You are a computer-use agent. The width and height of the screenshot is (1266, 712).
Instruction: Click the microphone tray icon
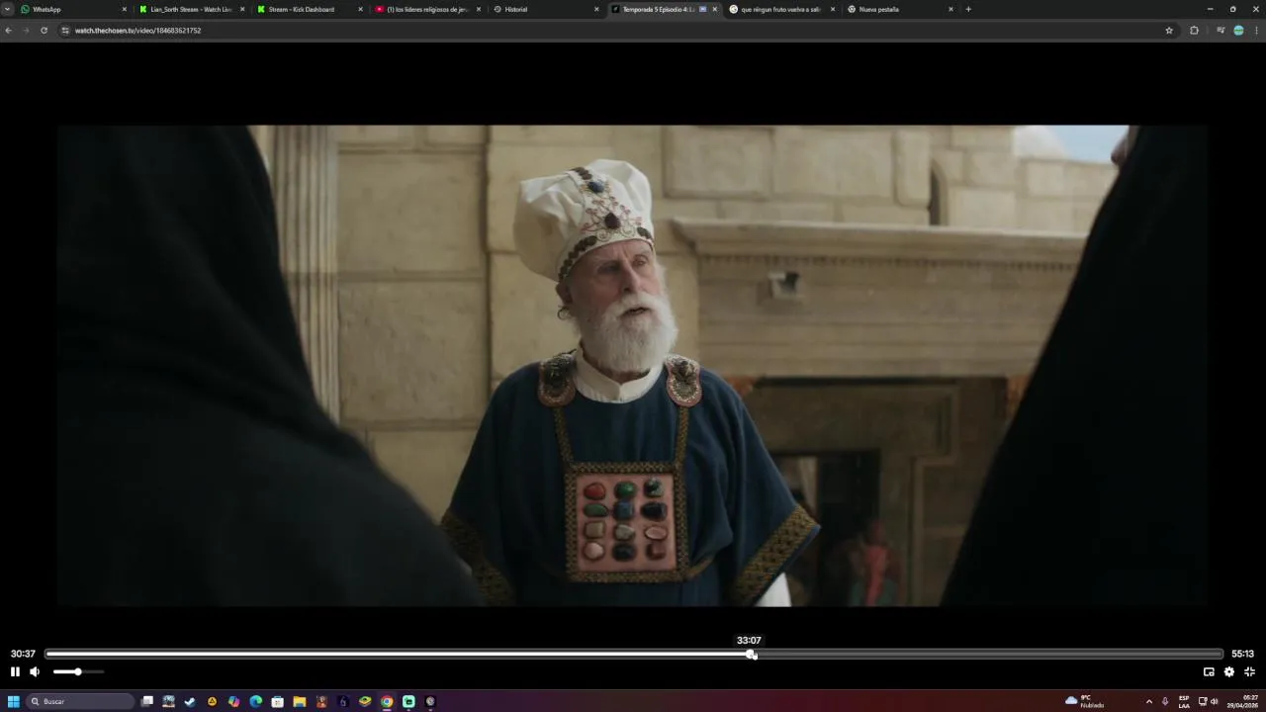point(1165,701)
